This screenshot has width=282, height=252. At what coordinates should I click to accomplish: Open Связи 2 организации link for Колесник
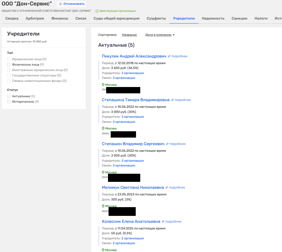coord(124,243)
